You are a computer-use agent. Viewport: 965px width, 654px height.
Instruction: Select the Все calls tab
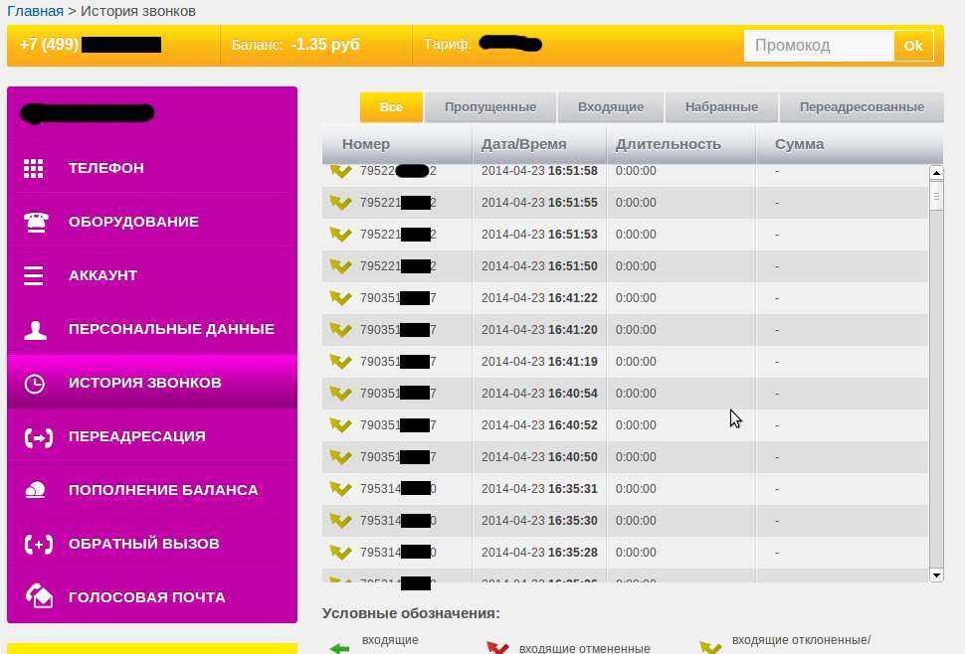[x=391, y=107]
